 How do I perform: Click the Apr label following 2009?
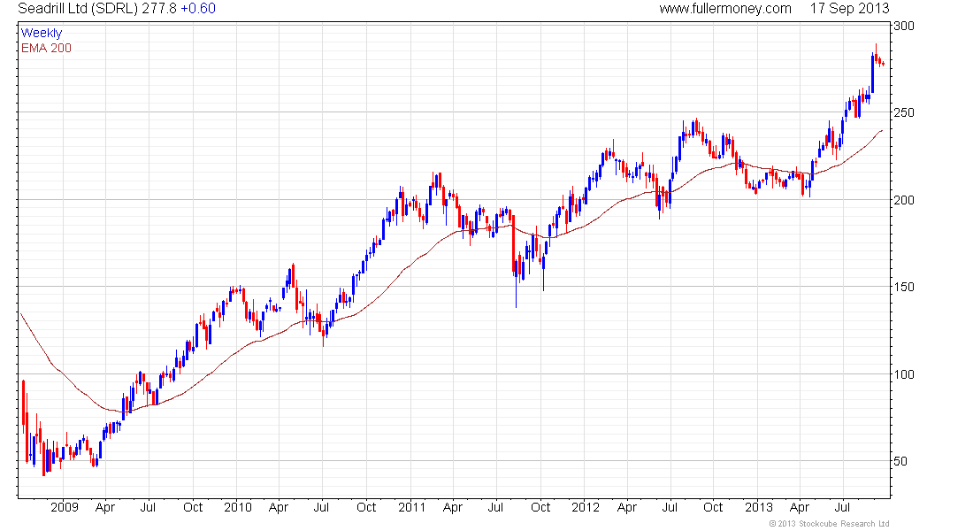point(105,508)
